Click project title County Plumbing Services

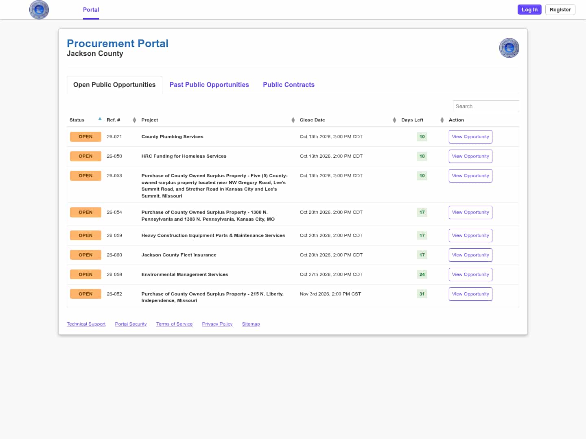(x=172, y=137)
